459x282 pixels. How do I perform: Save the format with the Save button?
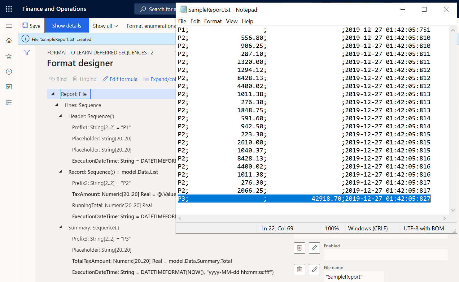[31, 25]
